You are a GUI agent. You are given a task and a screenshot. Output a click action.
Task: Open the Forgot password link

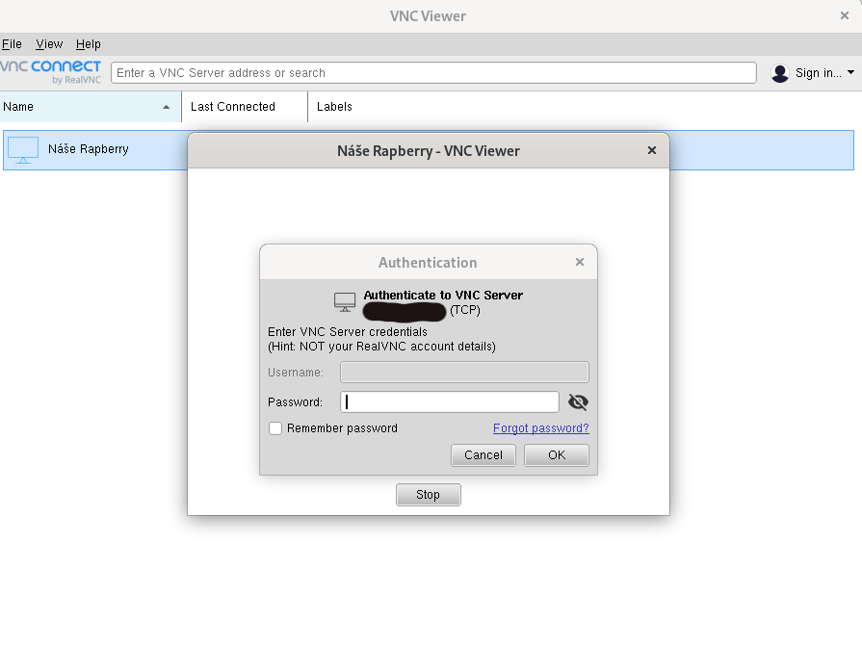pyautogui.click(x=541, y=427)
